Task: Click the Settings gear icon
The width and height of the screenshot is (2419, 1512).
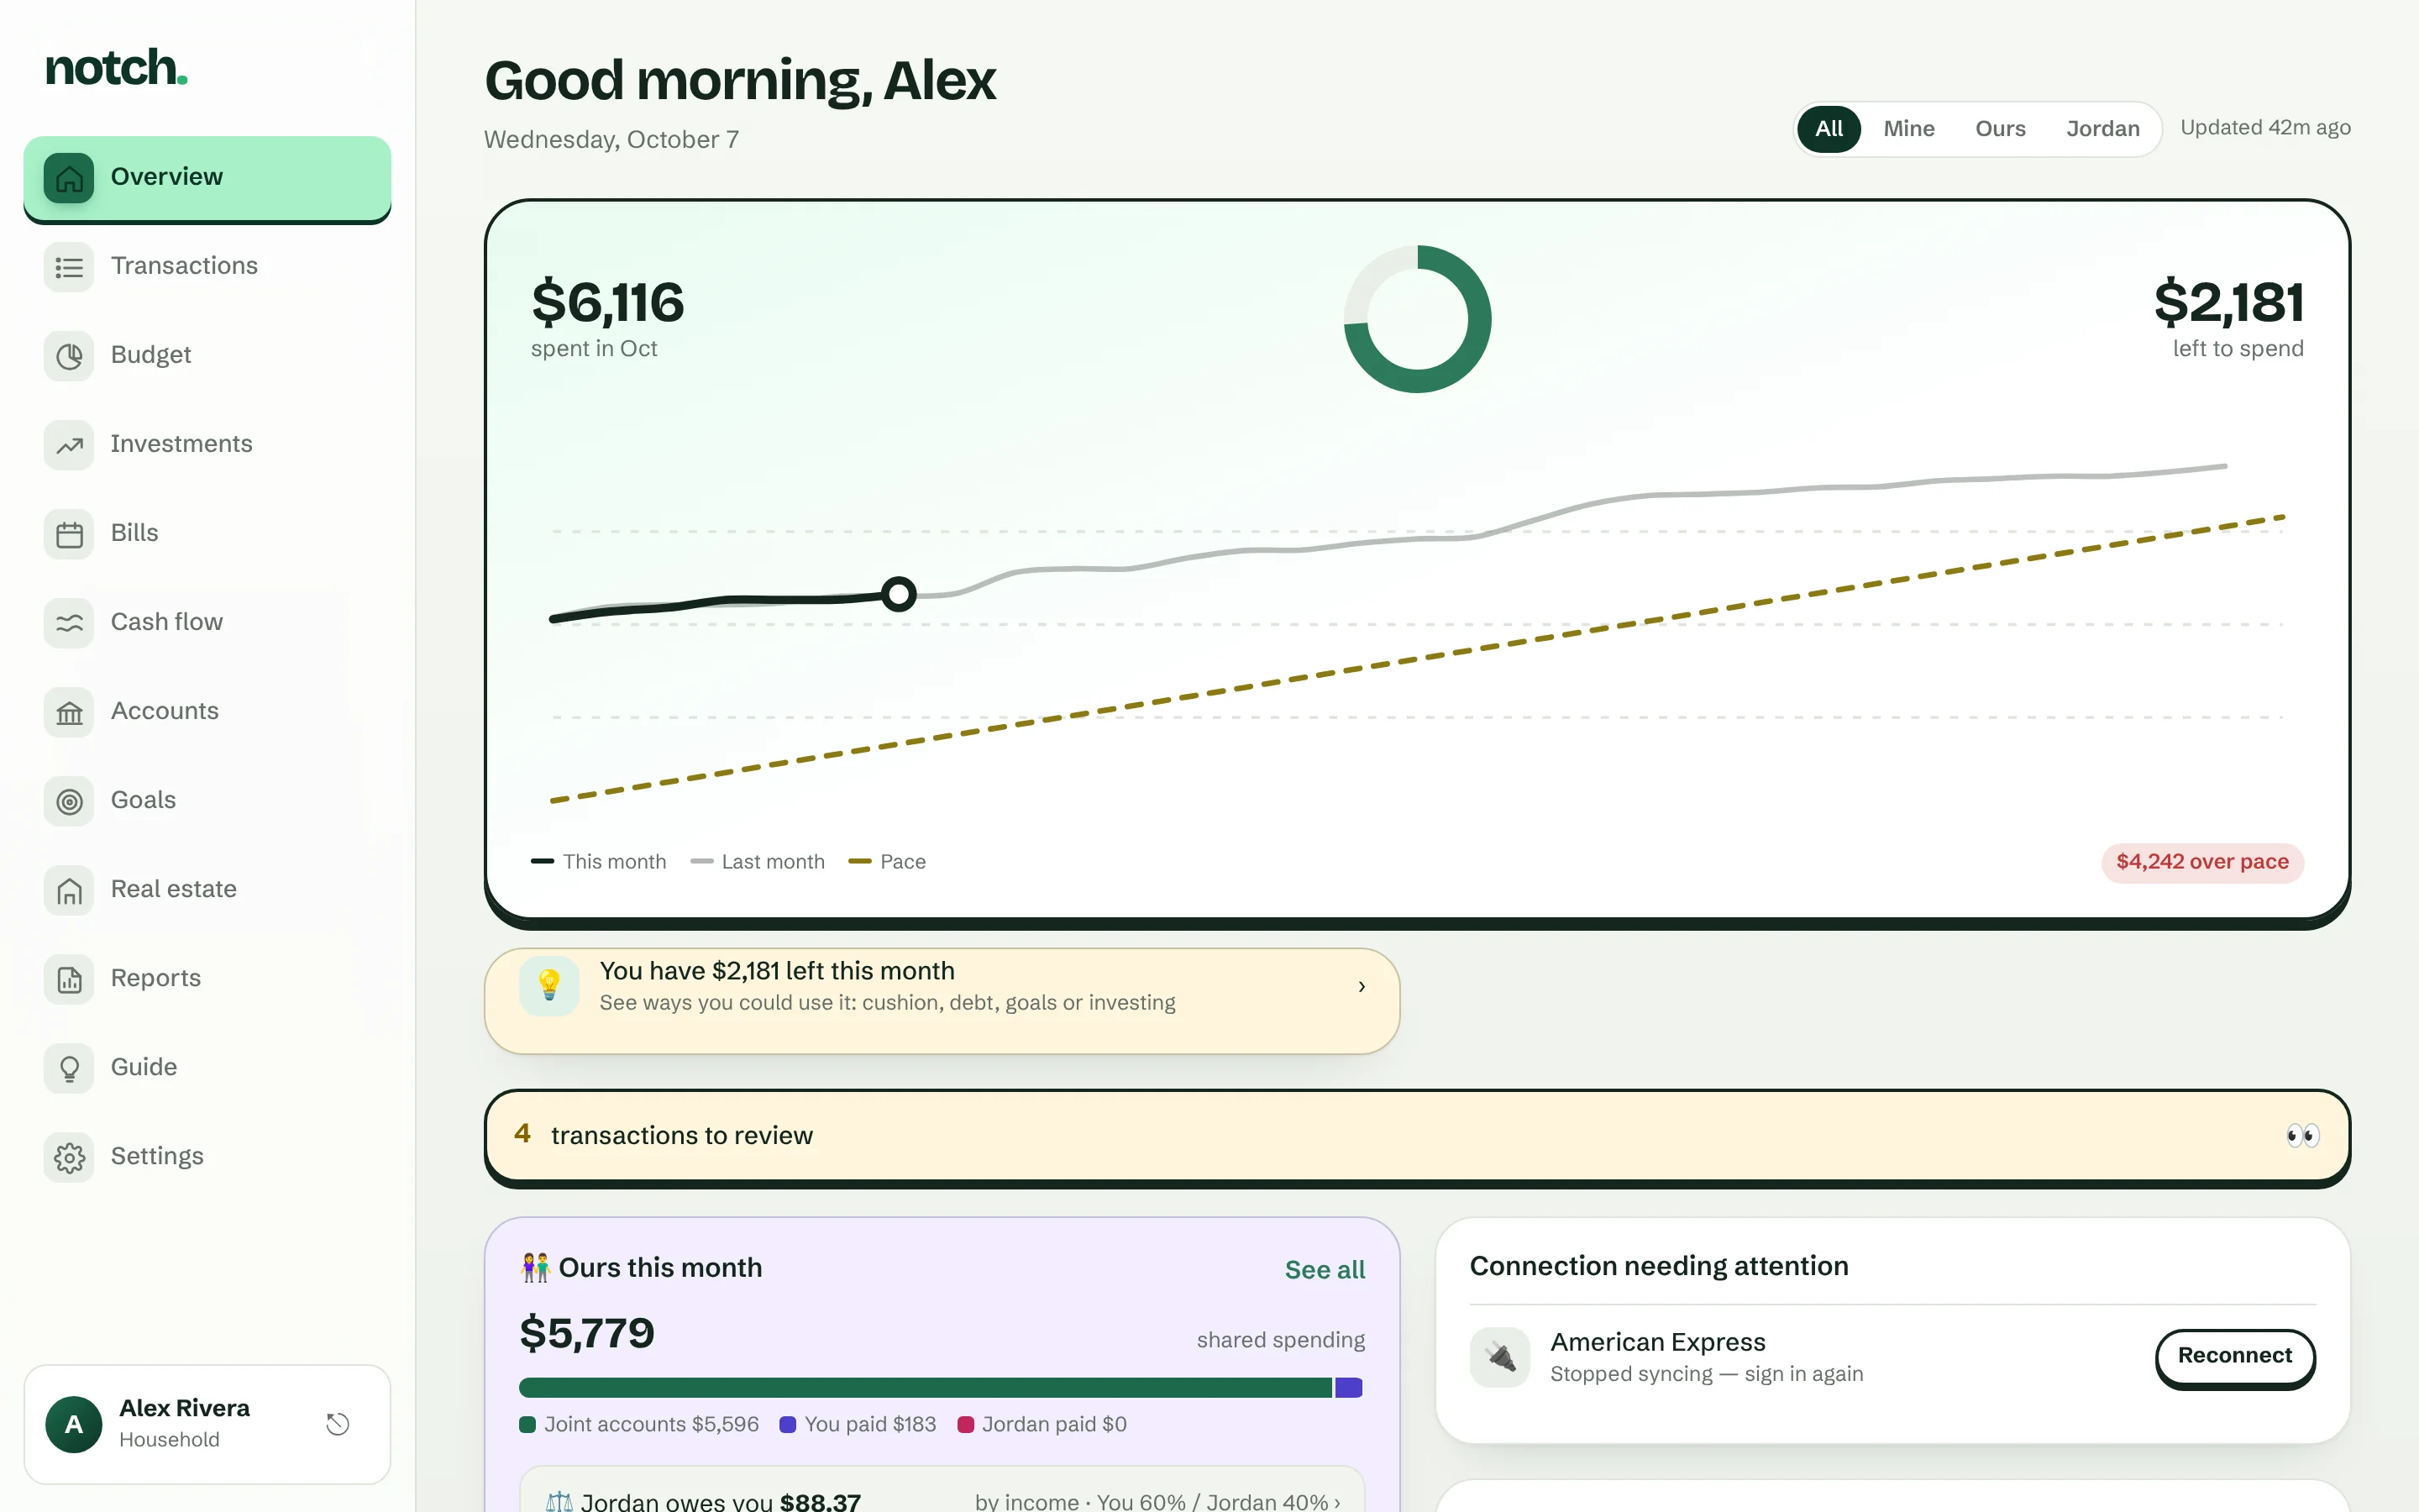Action: [69, 1157]
